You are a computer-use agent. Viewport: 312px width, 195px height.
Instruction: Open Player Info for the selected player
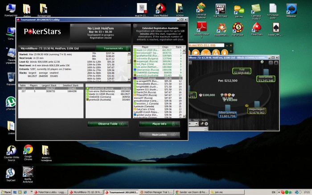[x=159, y=124]
